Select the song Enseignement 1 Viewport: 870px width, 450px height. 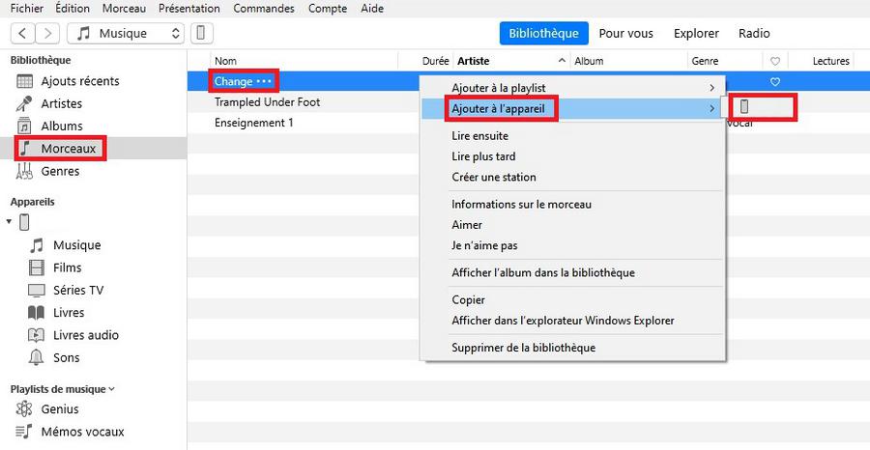253,123
